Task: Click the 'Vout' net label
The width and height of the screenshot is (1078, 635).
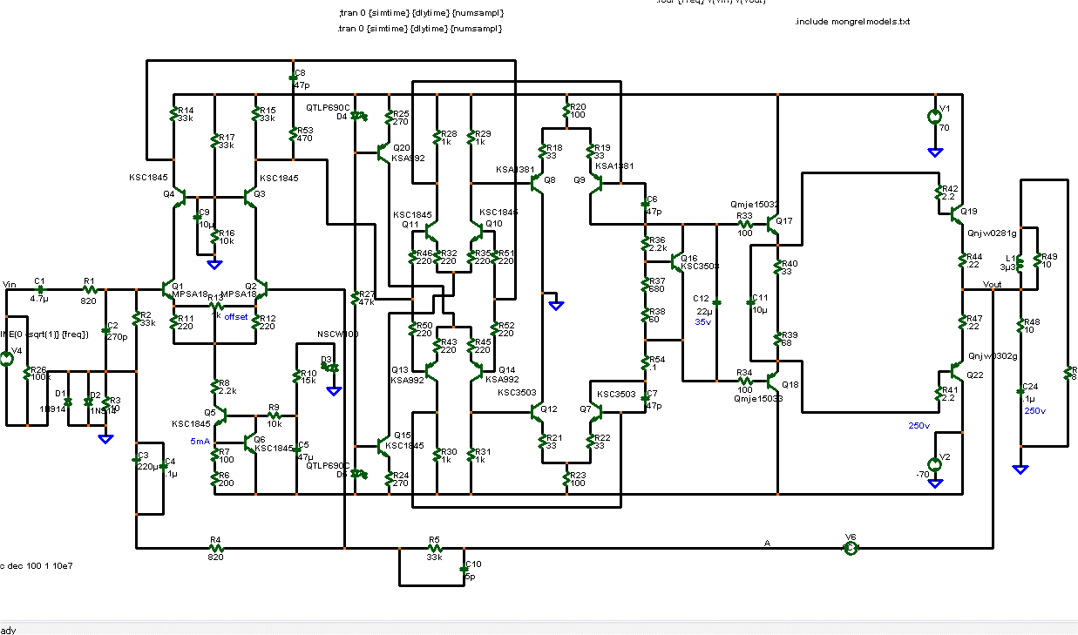Action: tap(992, 285)
